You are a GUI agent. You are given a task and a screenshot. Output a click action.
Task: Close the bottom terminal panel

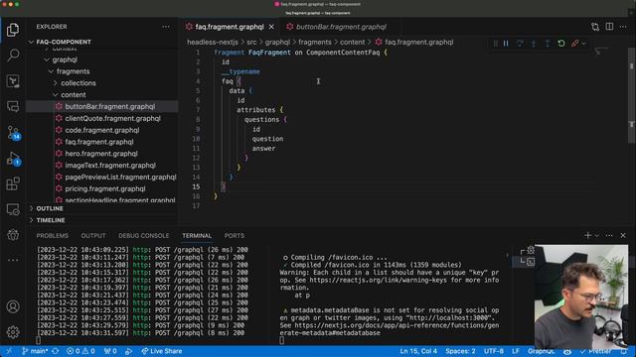tap(623, 235)
